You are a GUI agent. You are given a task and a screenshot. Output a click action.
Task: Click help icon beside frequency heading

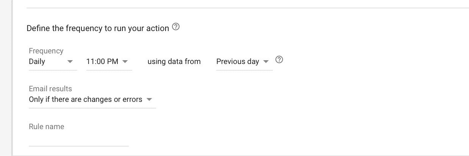coord(176,28)
